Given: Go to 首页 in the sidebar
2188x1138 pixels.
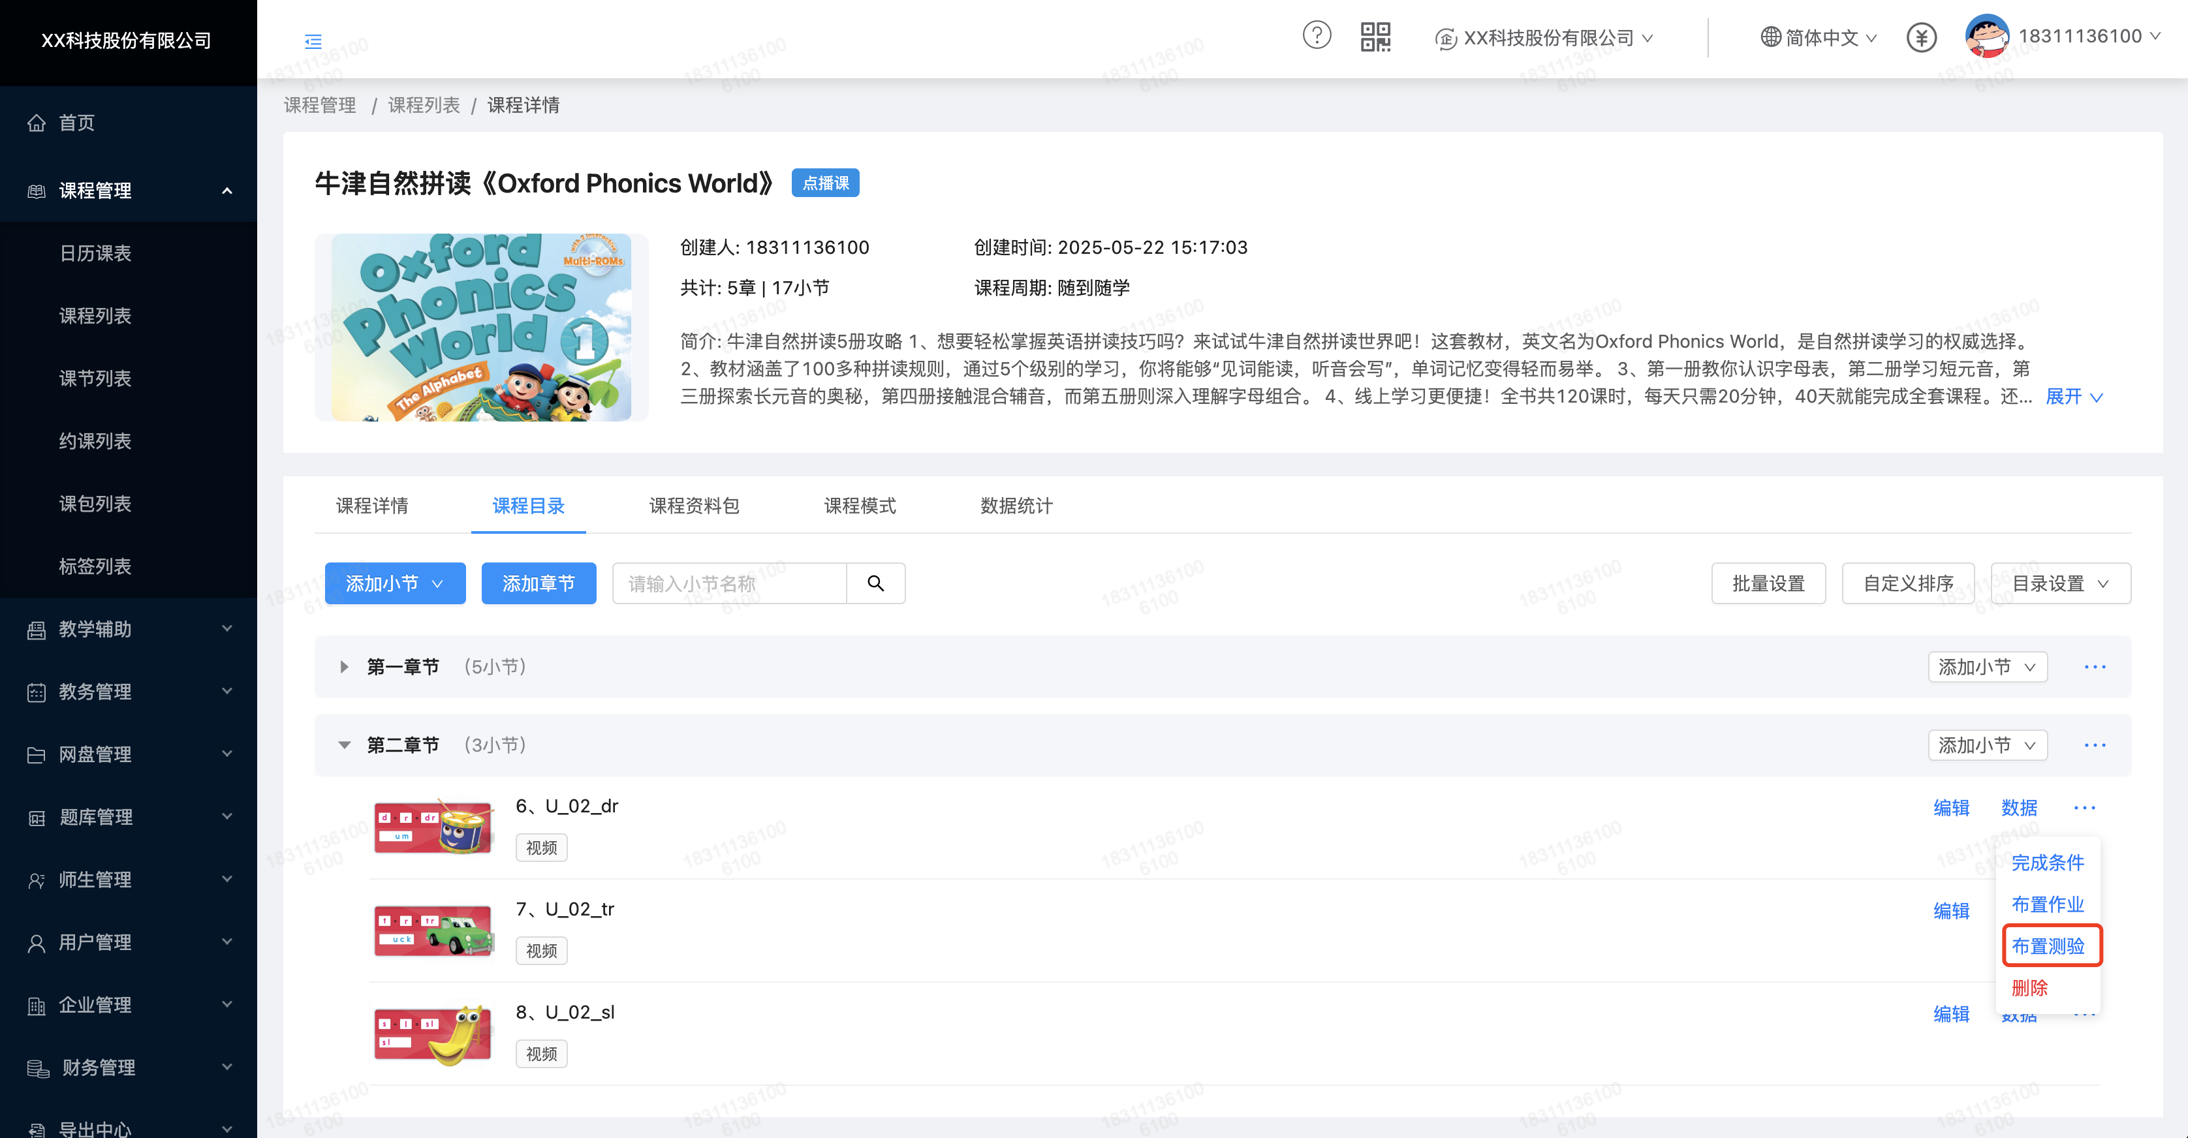Looking at the screenshot, I should (x=76, y=122).
